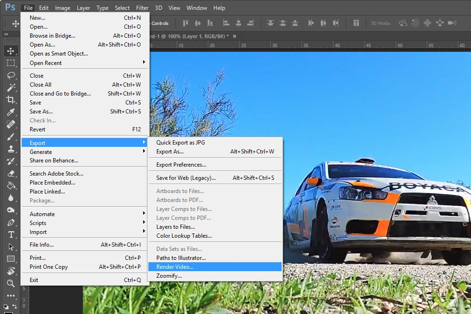Screen dimensions: 471x314
Task: Choose the Pen tool
Action: (11, 222)
